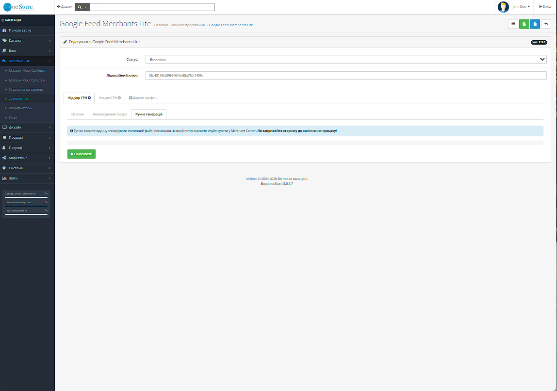Expand the Звіти sidebar menu
This screenshot has width=557, height=391.
click(x=27, y=178)
